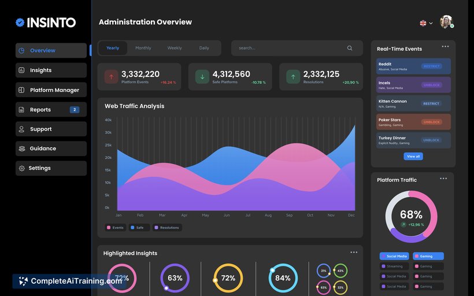Screen dimensions: 474x296
Task: Focus the search input field
Action: coord(297,48)
